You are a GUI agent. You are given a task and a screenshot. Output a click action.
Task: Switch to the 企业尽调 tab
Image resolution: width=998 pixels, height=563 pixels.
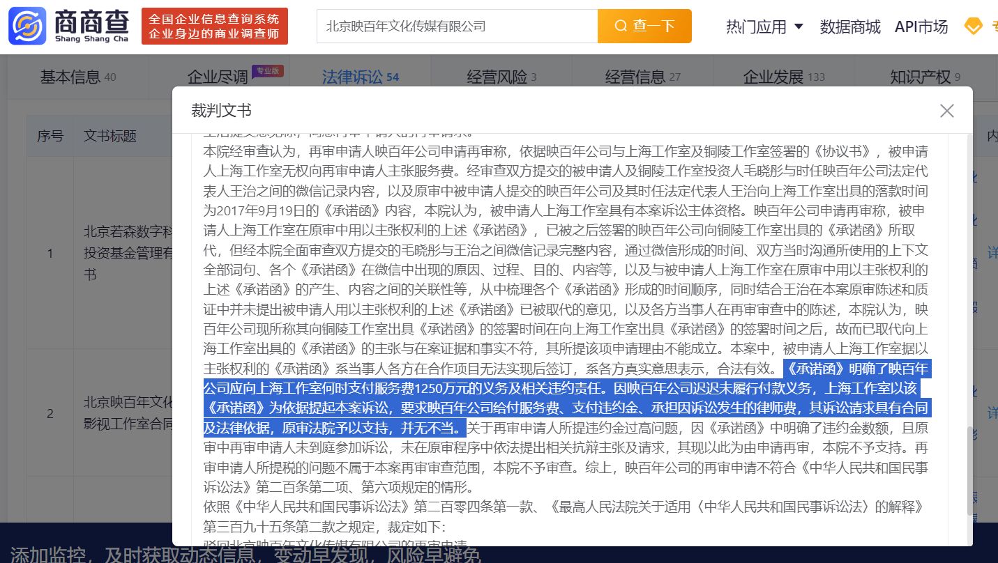point(218,77)
